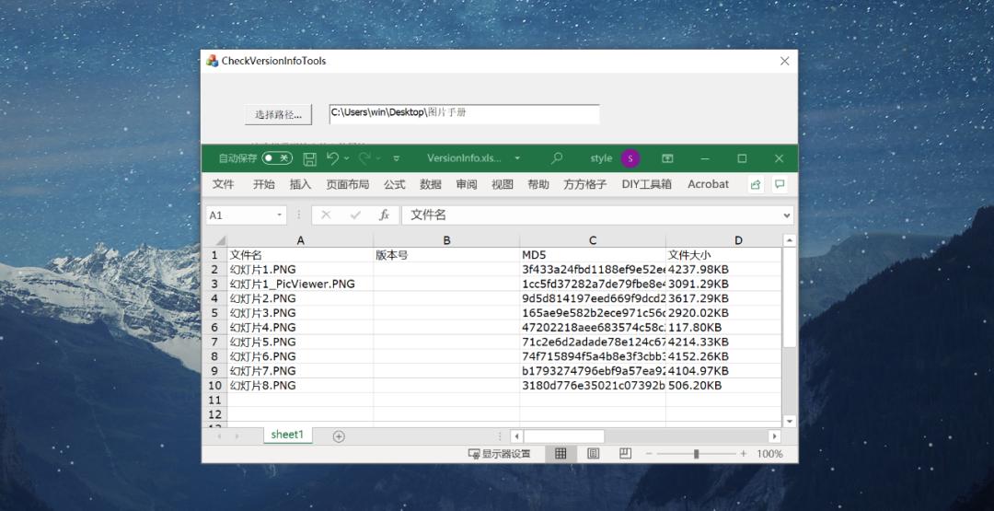994x511 pixels.
Task: Open the 视图 ribbon tab
Action: (x=503, y=184)
